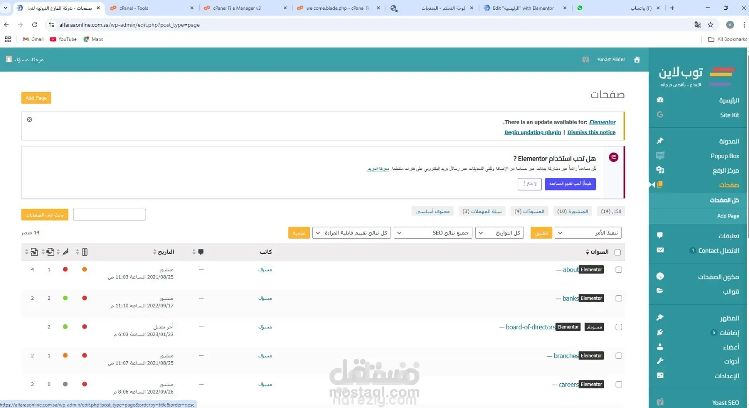Click the home icon in admin bar
This screenshot has height=408, width=749.
[x=637, y=59]
